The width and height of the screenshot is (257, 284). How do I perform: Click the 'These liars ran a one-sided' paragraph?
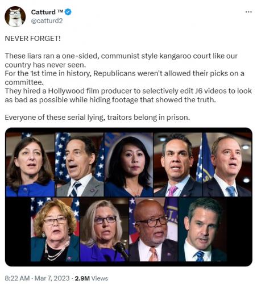(121, 60)
